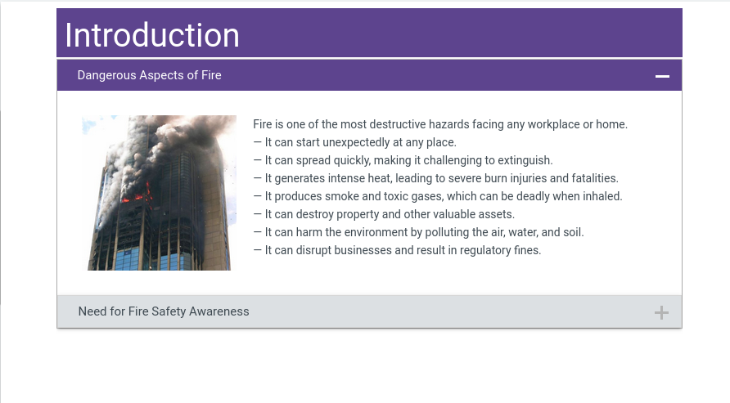Click the 'Introduction' slide heading
Screen dimensions: 730x403
152,35
